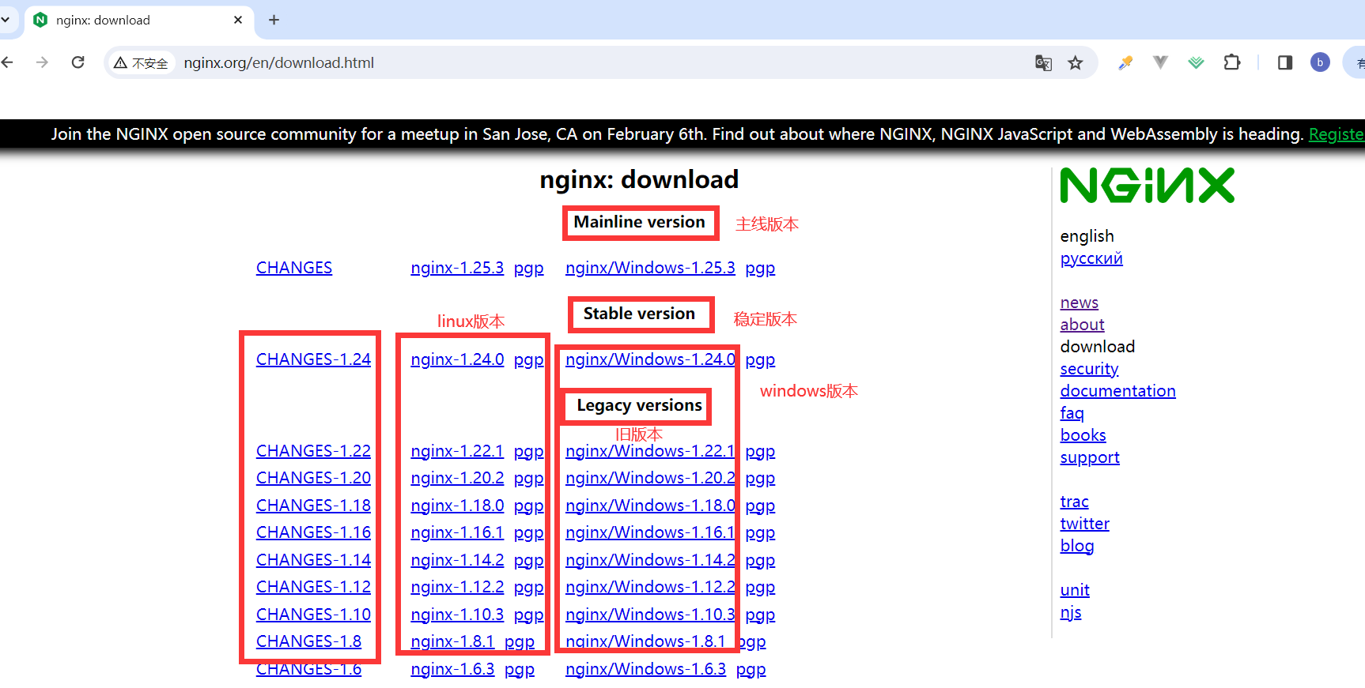Download nginx-1.25.3 source

[x=457, y=268]
